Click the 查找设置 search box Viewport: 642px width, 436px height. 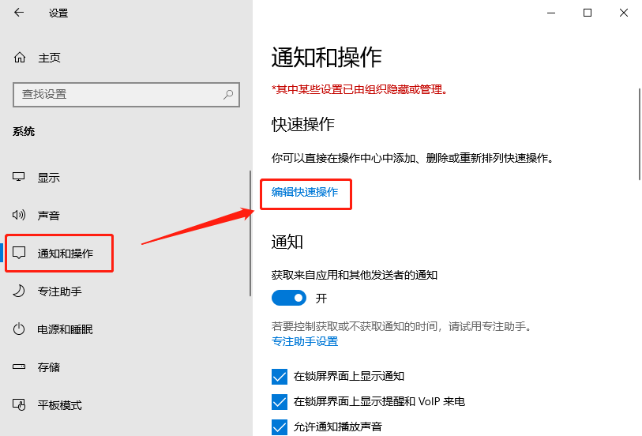(126, 95)
